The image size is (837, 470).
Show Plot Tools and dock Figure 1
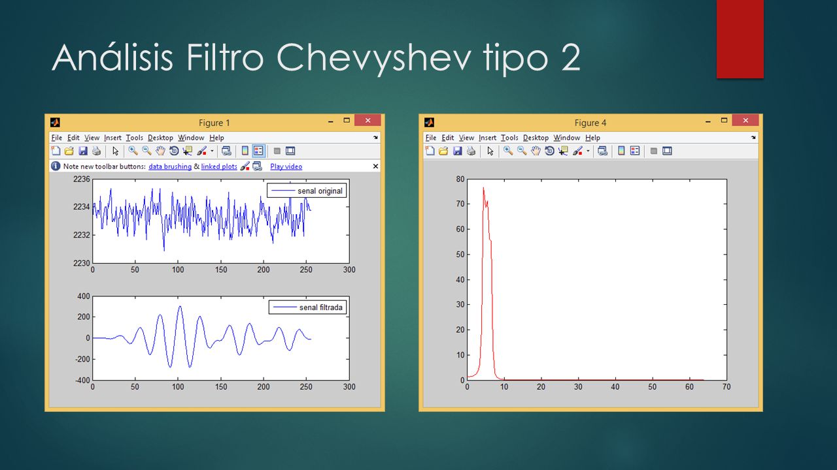point(290,151)
